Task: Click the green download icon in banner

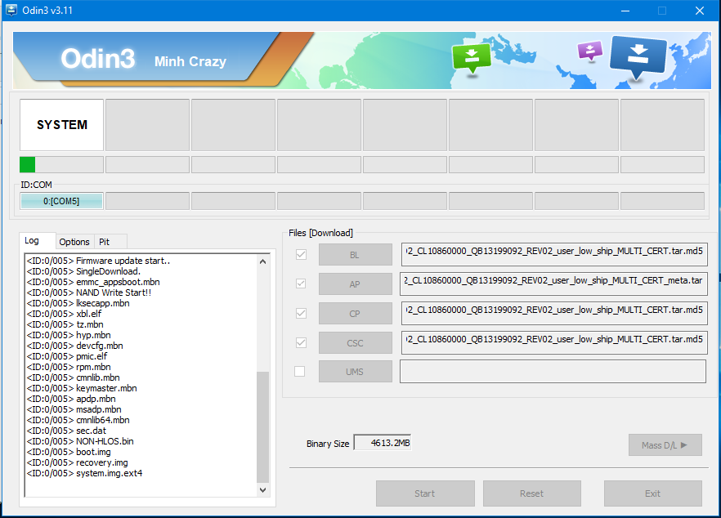Action: [471, 57]
